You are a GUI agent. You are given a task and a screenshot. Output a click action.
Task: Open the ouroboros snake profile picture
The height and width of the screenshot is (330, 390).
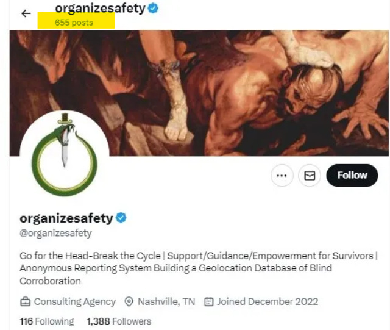coord(65,154)
